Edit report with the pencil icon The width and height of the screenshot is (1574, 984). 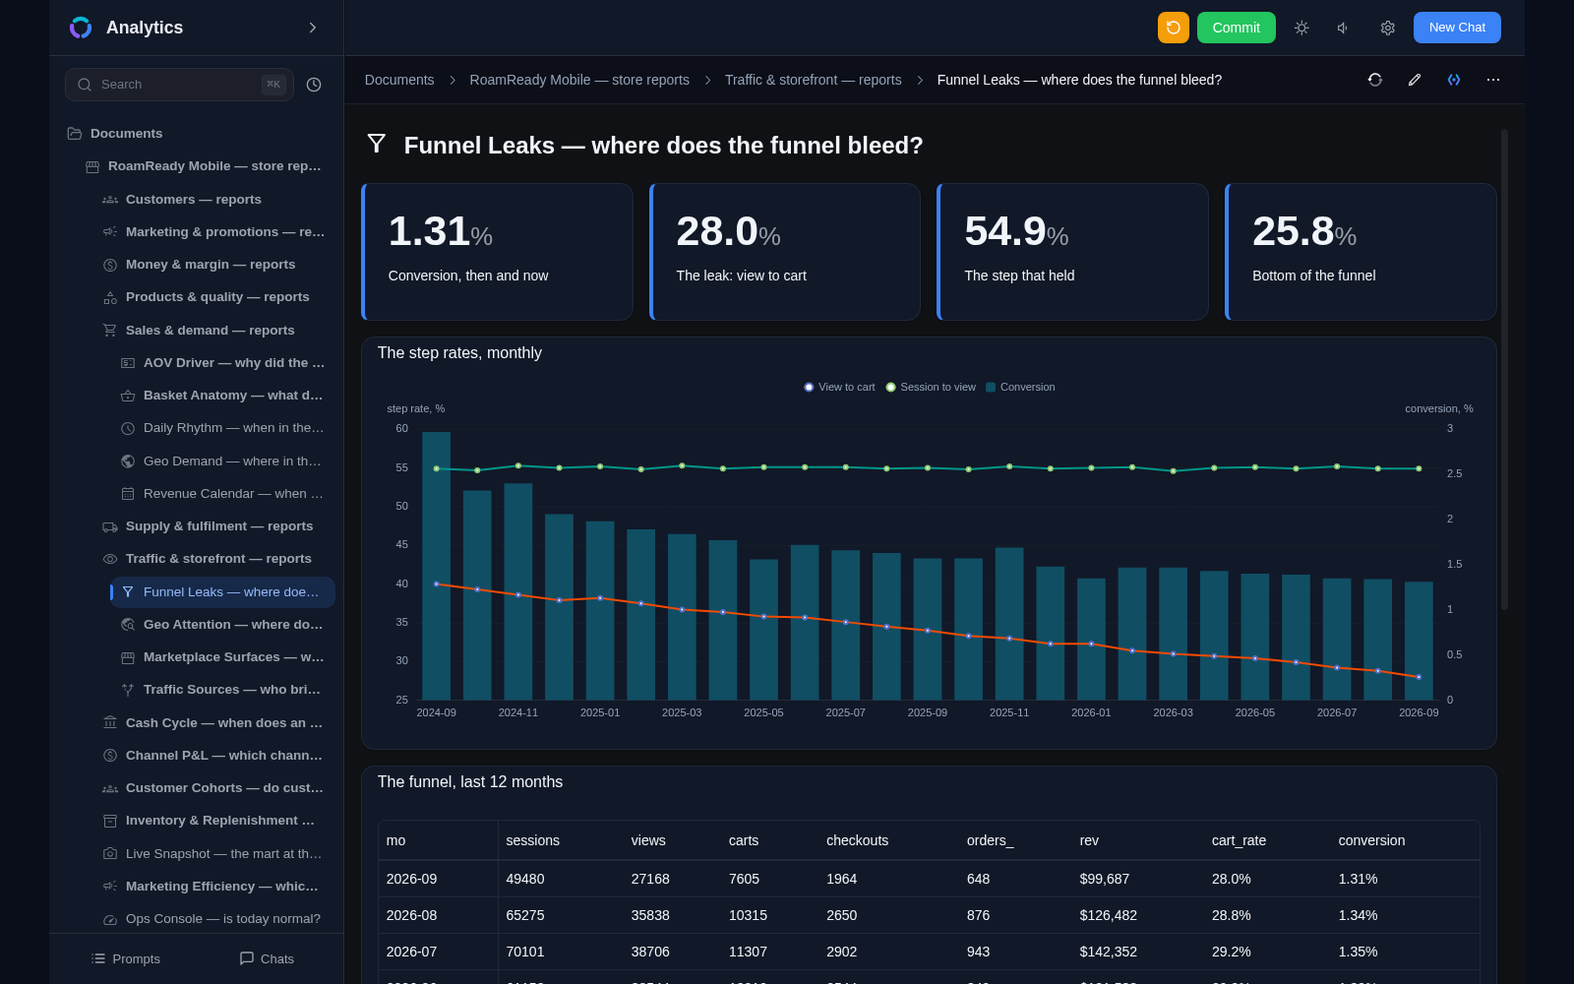pyautogui.click(x=1415, y=80)
